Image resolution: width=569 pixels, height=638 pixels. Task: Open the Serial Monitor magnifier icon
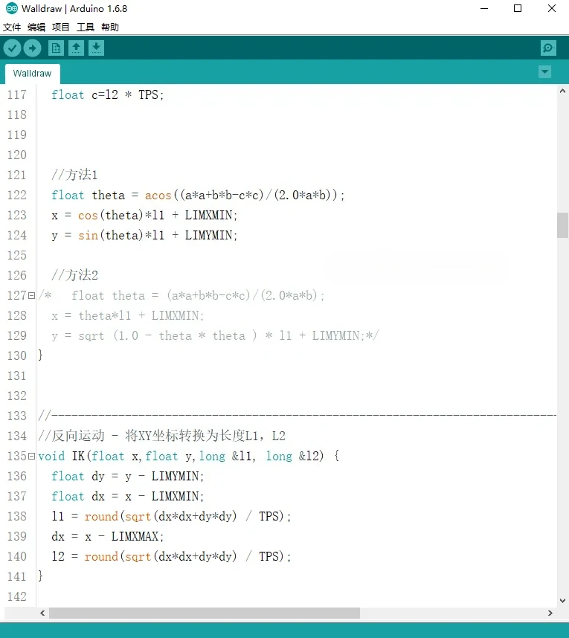click(548, 48)
